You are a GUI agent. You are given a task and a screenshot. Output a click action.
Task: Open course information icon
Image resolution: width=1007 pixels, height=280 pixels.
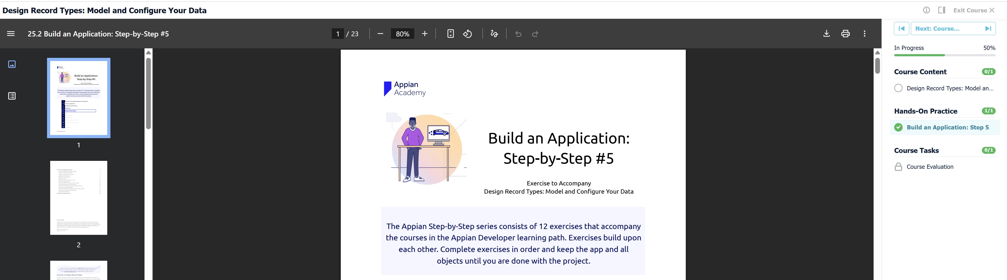(926, 10)
